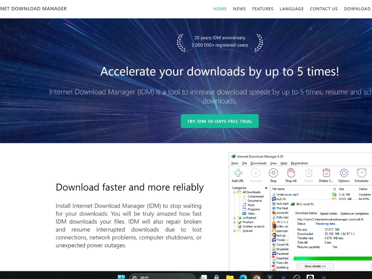372x279 pixels.
Task: Go to the DOWNLOAD page
Action: click(357, 9)
